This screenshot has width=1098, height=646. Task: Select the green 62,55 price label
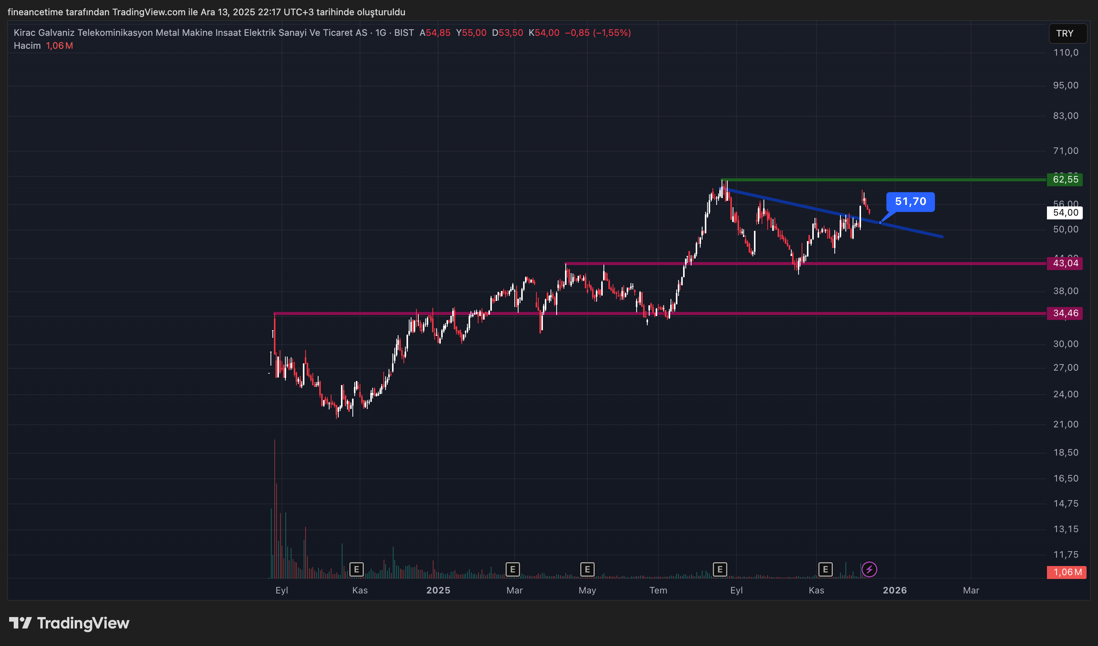1064,179
